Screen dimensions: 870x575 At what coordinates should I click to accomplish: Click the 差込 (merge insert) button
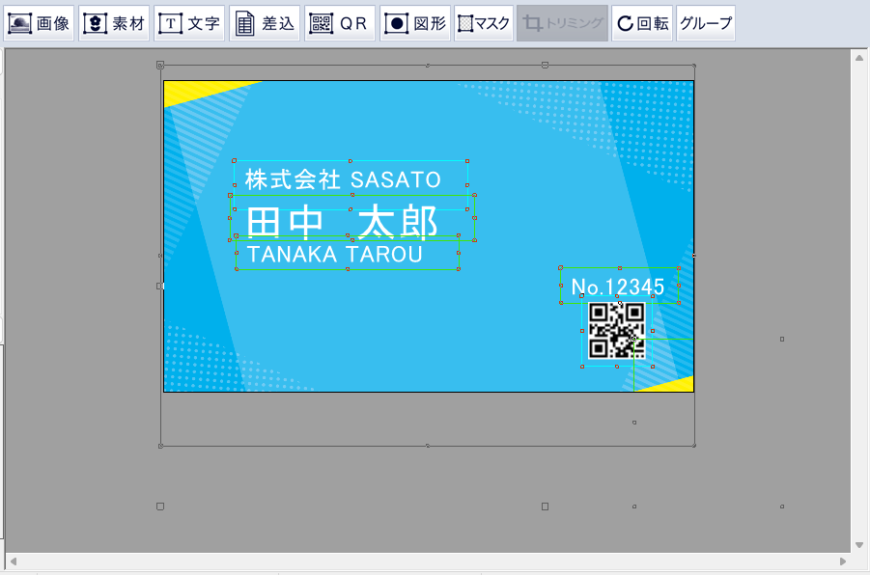265,23
